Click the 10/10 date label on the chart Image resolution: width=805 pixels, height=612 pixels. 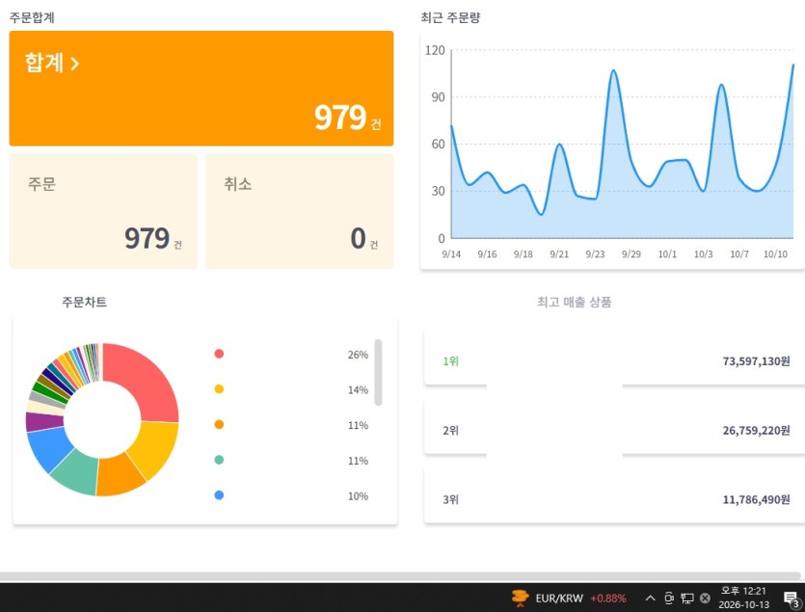[775, 254]
